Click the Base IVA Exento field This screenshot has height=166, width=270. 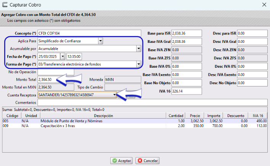pyautogui.click(x=187, y=75)
